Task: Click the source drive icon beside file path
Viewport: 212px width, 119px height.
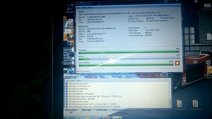Action: [x=80, y=14]
